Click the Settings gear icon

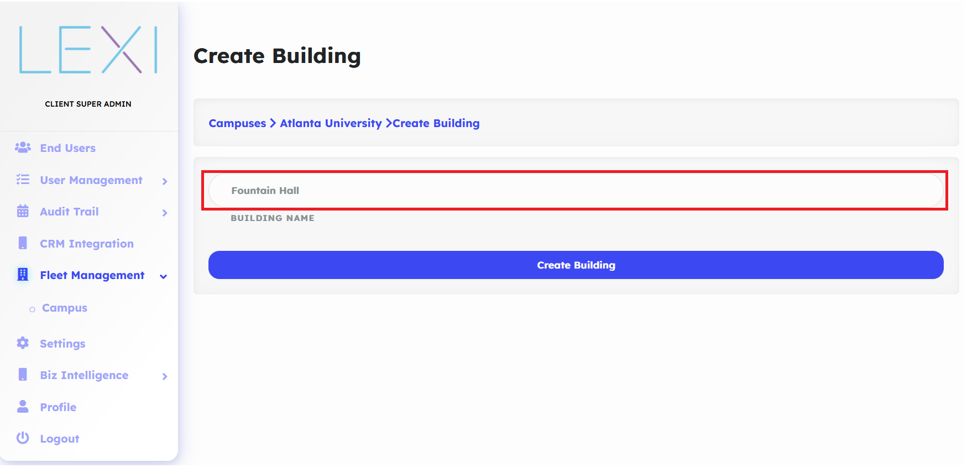[23, 343]
